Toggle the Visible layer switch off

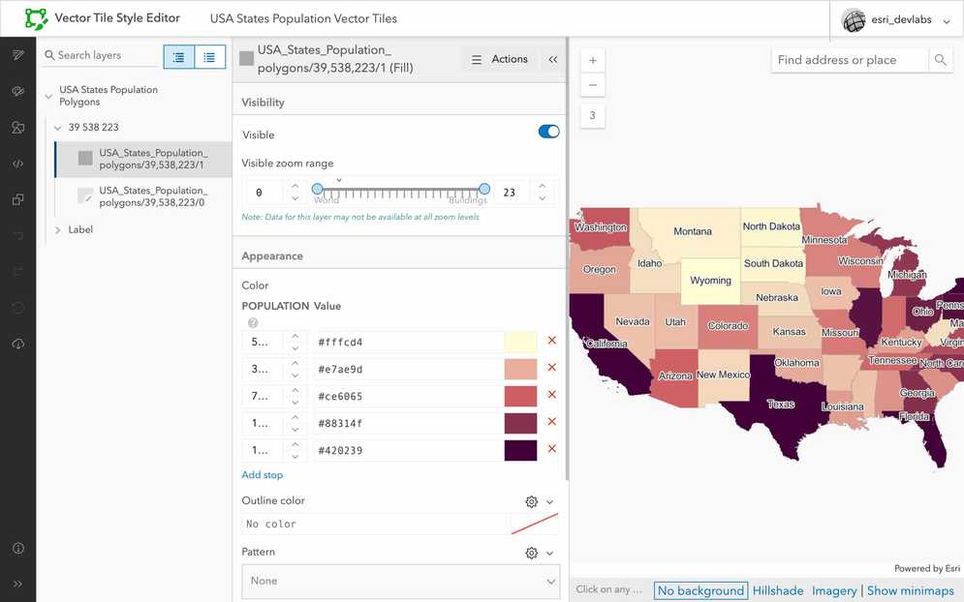coord(548,132)
